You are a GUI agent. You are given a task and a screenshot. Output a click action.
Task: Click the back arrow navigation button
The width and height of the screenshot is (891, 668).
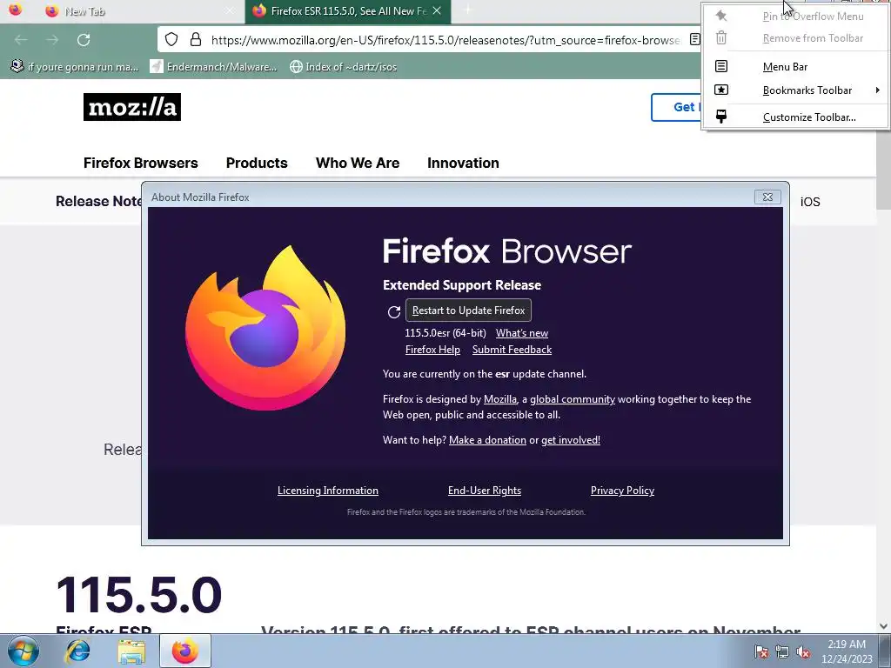click(21, 40)
